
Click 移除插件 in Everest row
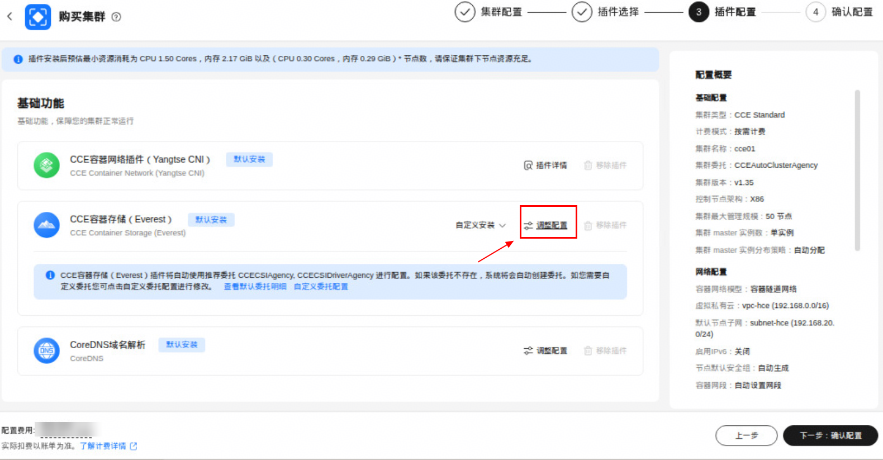[x=605, y=225]
